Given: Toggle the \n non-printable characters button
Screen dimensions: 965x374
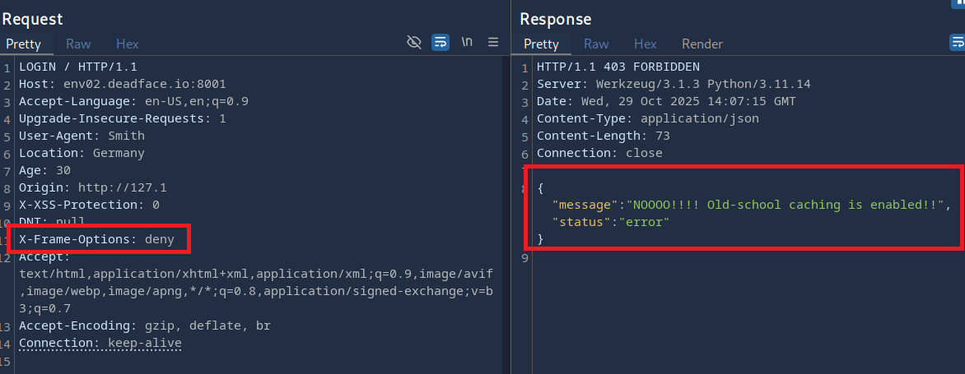Looking at the screenshot, I should pyautogui.click(x=467, y=42).
